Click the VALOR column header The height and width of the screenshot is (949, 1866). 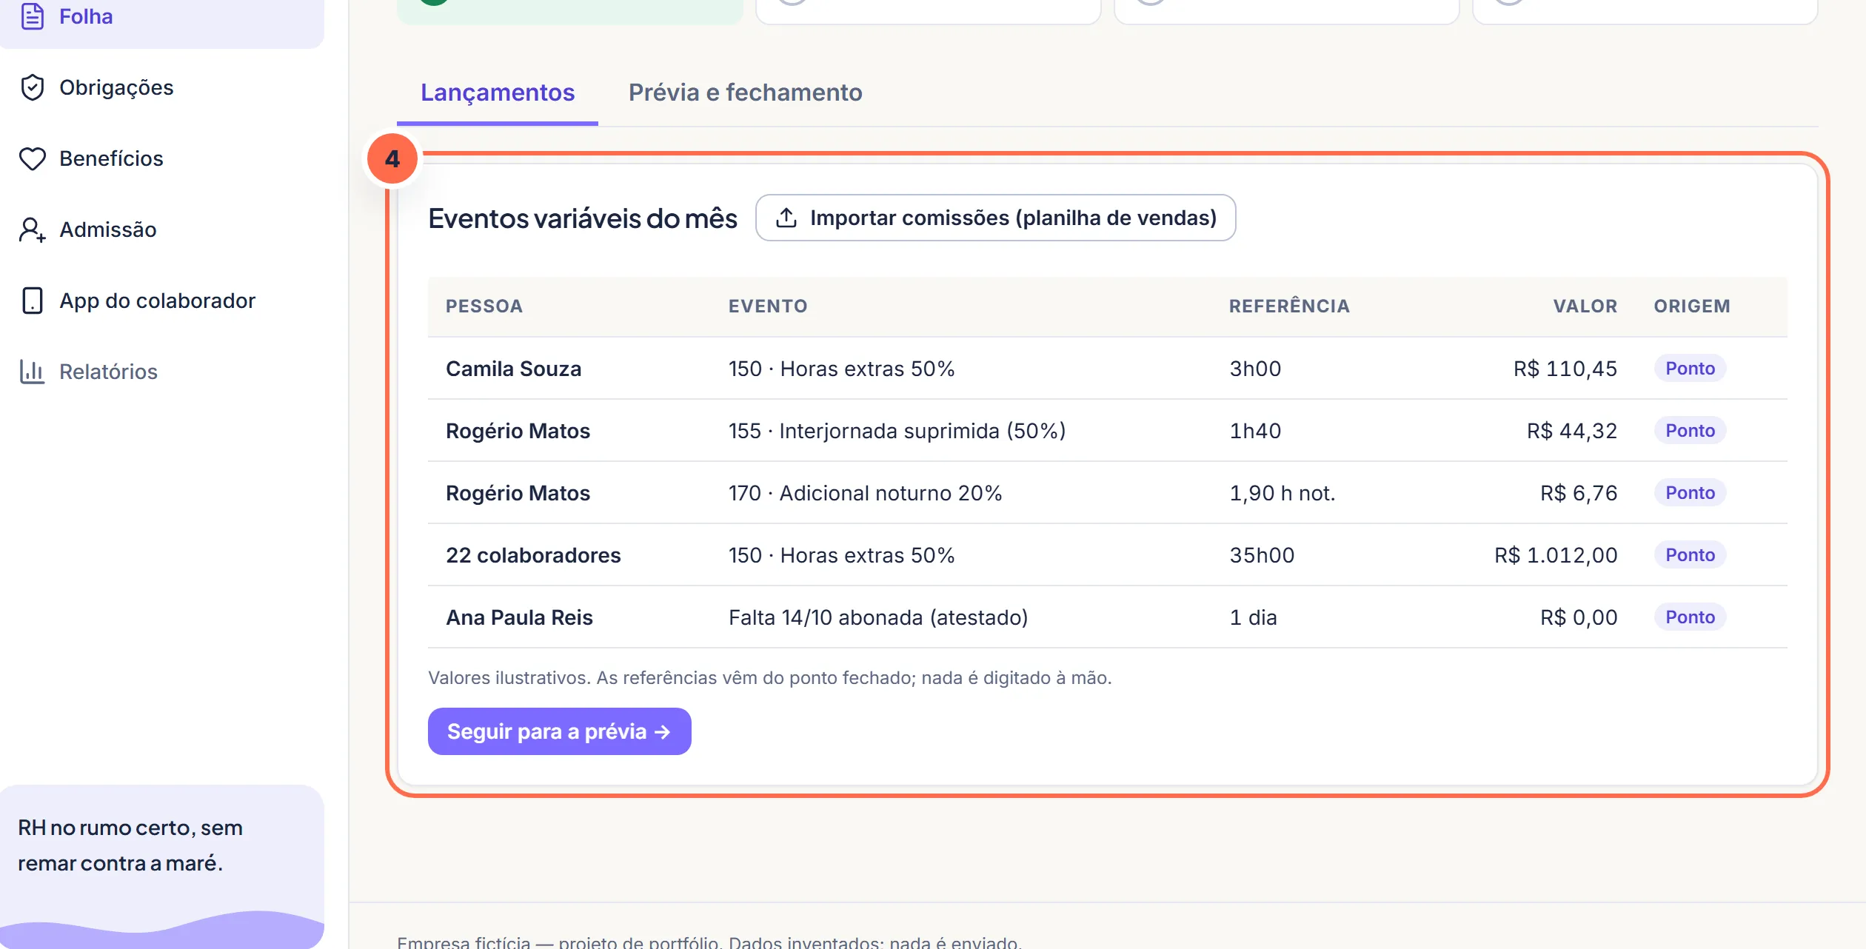(1585, 306)
